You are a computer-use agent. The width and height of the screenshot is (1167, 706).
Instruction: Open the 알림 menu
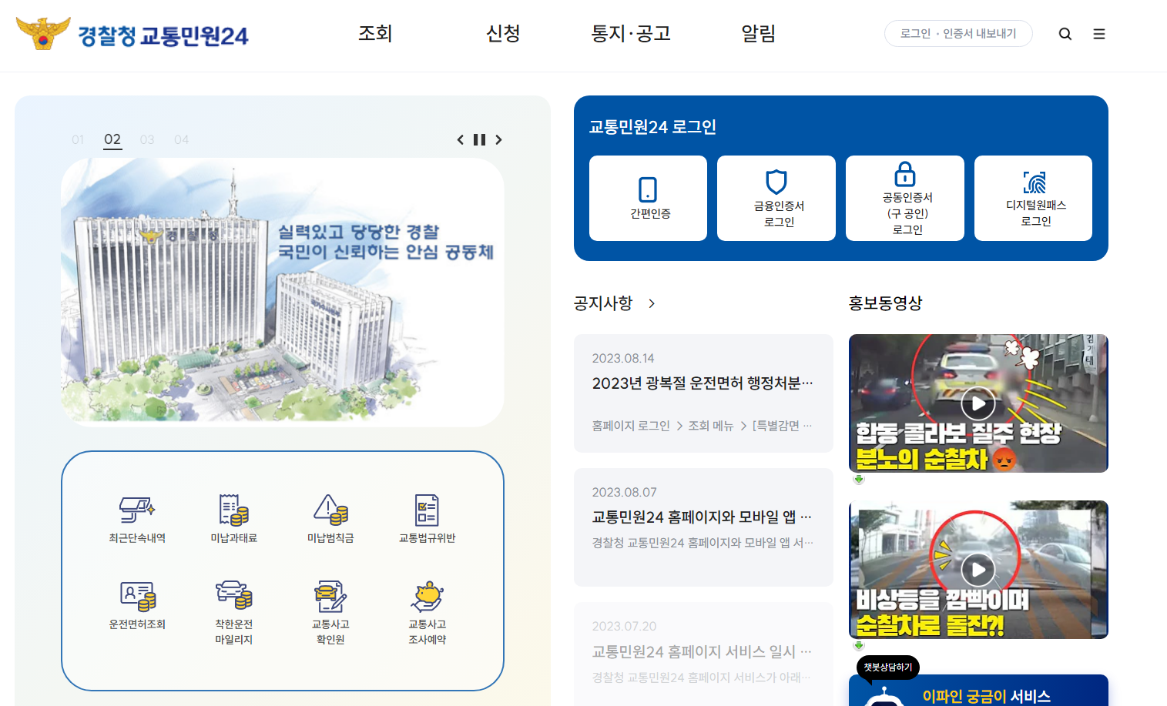click(758, 34)
